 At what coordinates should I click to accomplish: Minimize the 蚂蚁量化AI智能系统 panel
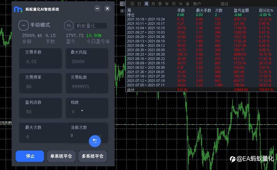(97, 8)
